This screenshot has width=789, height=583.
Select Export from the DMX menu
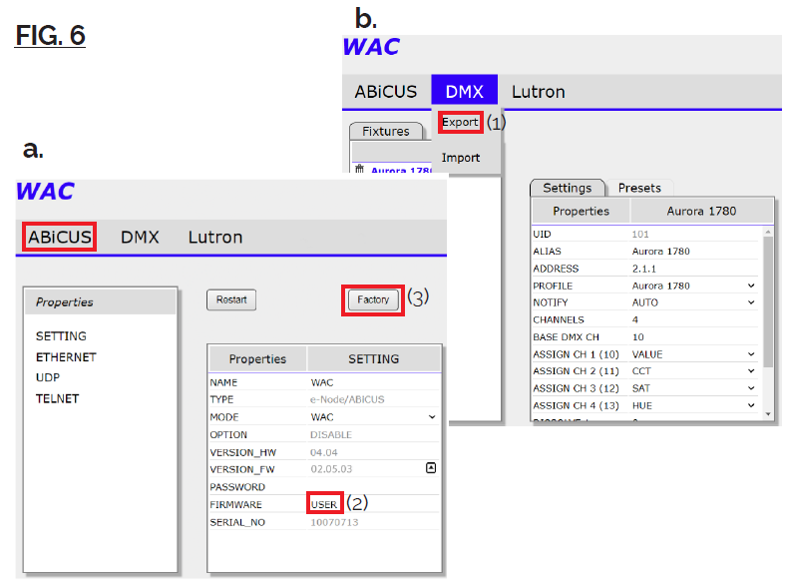point(461,123)
